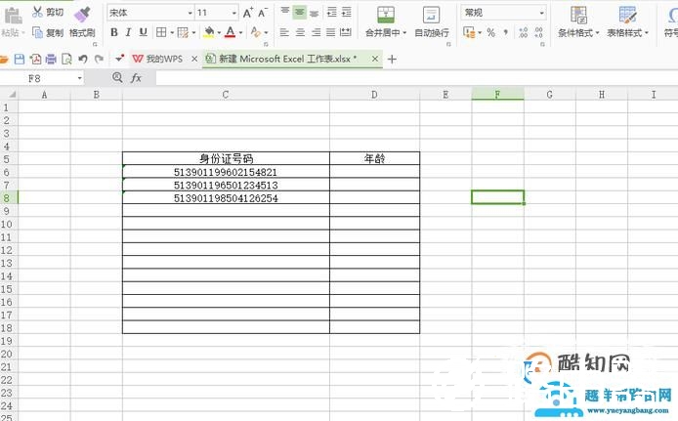Select row 5 header

coord(7,159)
